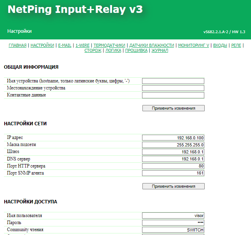The width and height of the screenshot is (251, 235).
Task: Open the ЖУРНАЛ log link
Action: [160, 50]
